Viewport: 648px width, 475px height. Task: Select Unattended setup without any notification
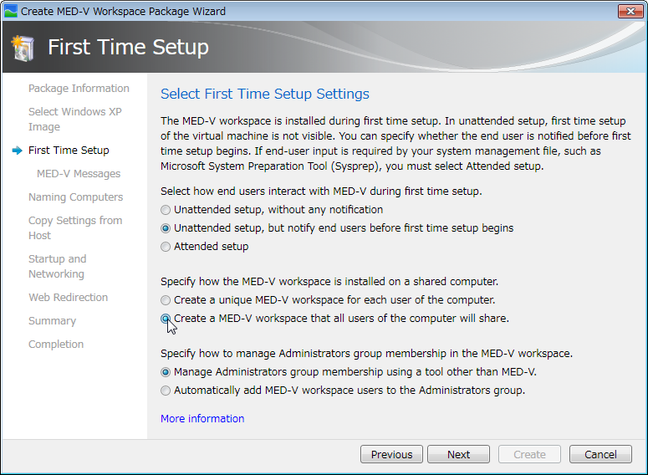(166, 210)
